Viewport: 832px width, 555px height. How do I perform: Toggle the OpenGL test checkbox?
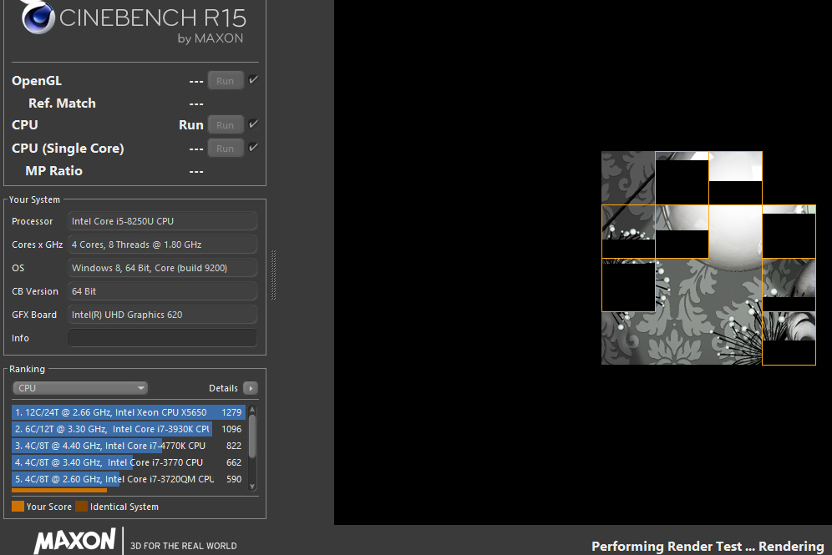click(254, 80)
